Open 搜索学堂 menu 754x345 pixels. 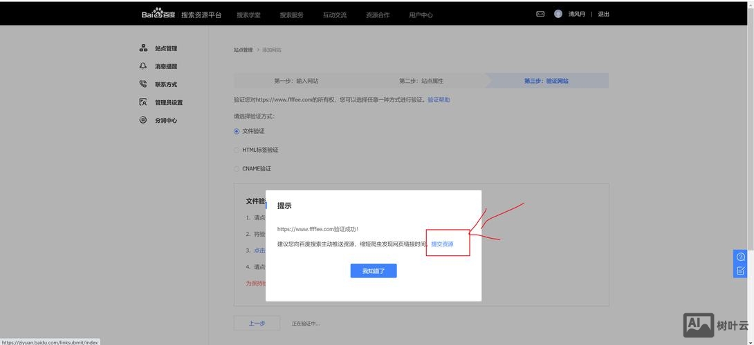click(x=248, y=15)
